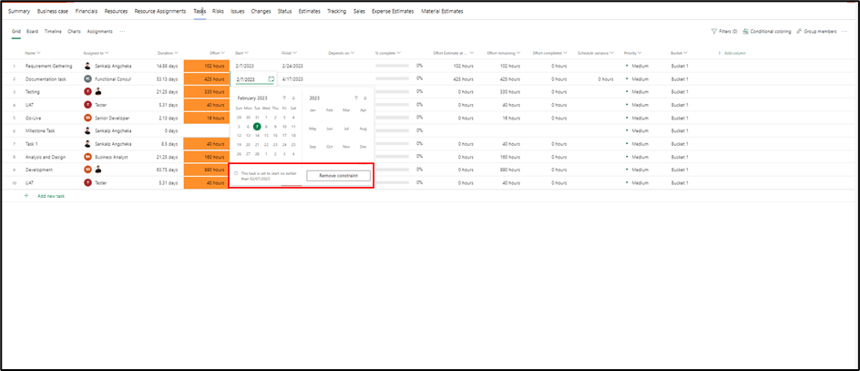This screenshot has width=860, height=371.
Task: Go to next month in February 2023 calendar
Action: 293,98
